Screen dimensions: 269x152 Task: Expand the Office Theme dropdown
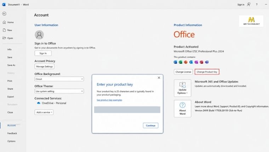coord(59,91)
